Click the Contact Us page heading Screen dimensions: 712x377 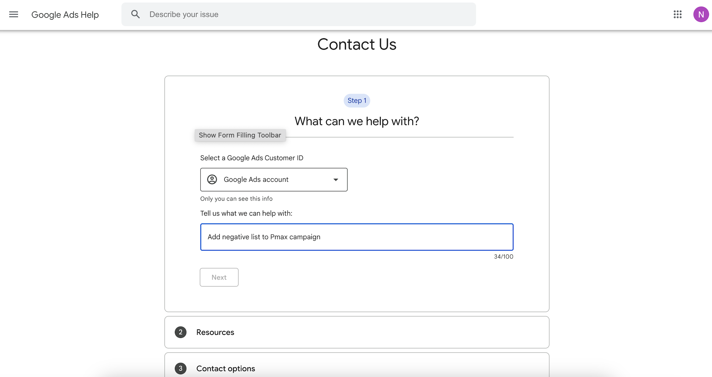tap(357, 44)
